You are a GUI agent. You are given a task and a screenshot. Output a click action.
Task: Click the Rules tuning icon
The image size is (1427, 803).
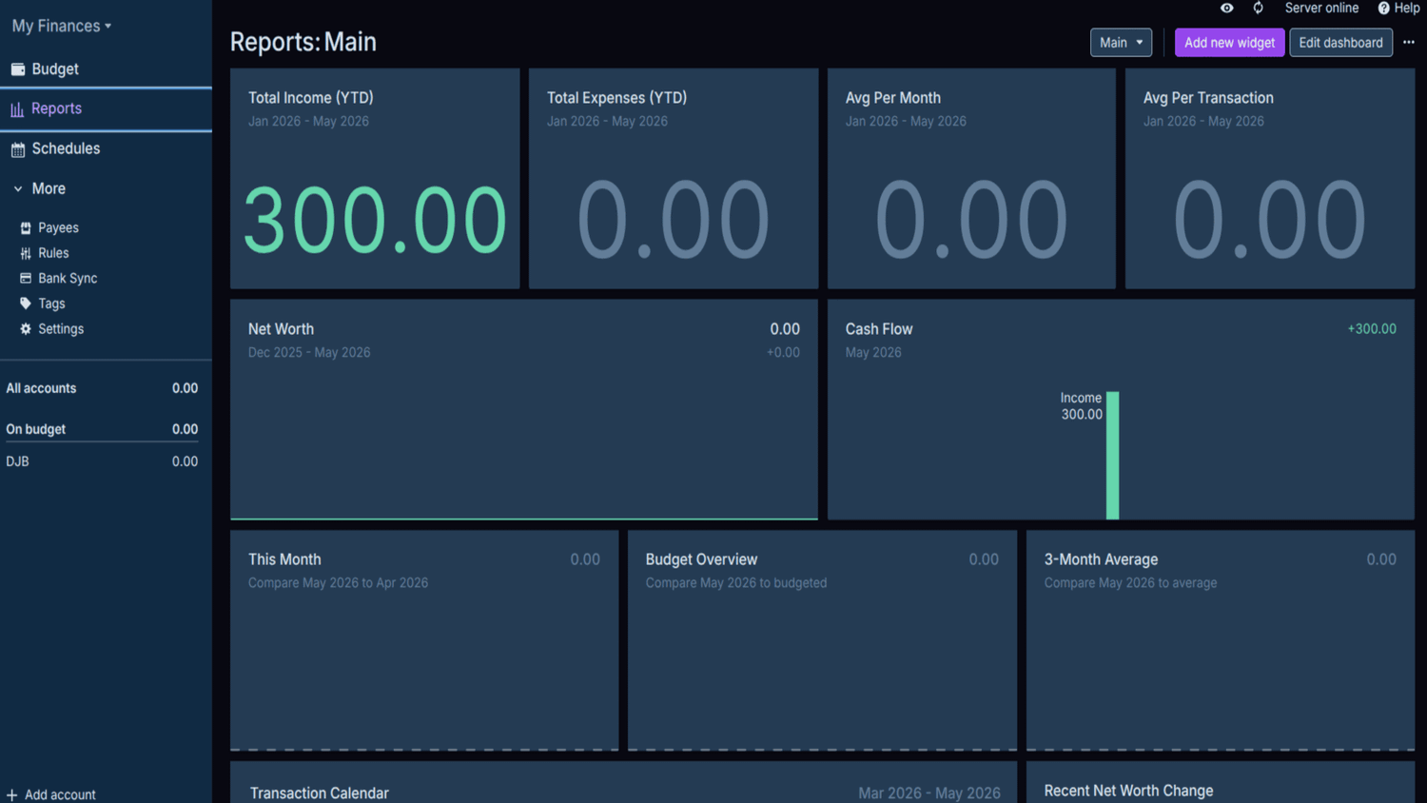pos(26,253)
